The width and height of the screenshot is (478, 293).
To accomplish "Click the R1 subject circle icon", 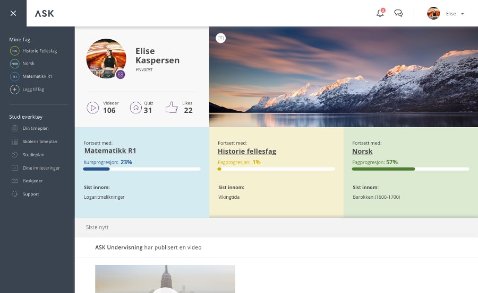I will (x=15, y=76).
